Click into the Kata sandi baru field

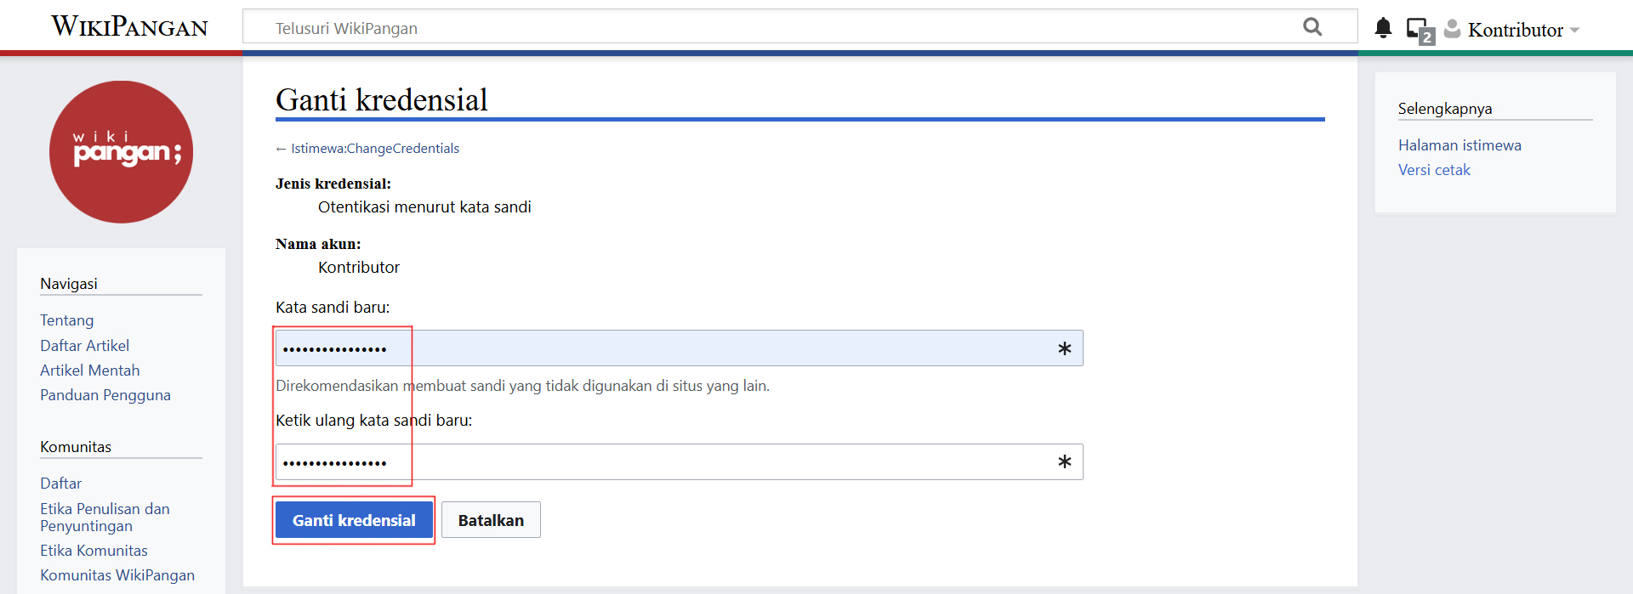point(663,348)
